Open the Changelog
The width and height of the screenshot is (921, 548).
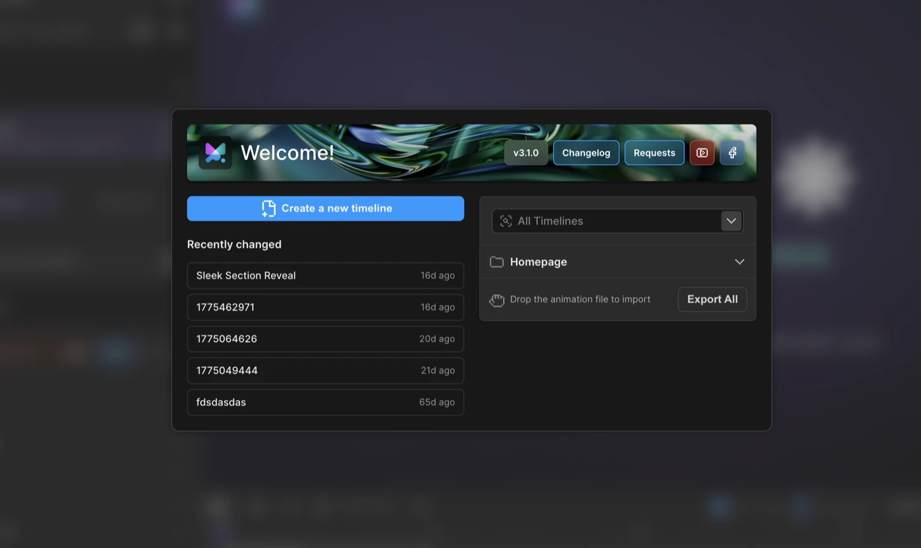[x=586, y=153]
